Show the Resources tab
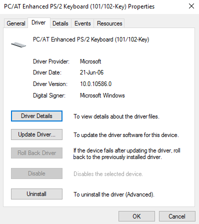 click(109, 23)
